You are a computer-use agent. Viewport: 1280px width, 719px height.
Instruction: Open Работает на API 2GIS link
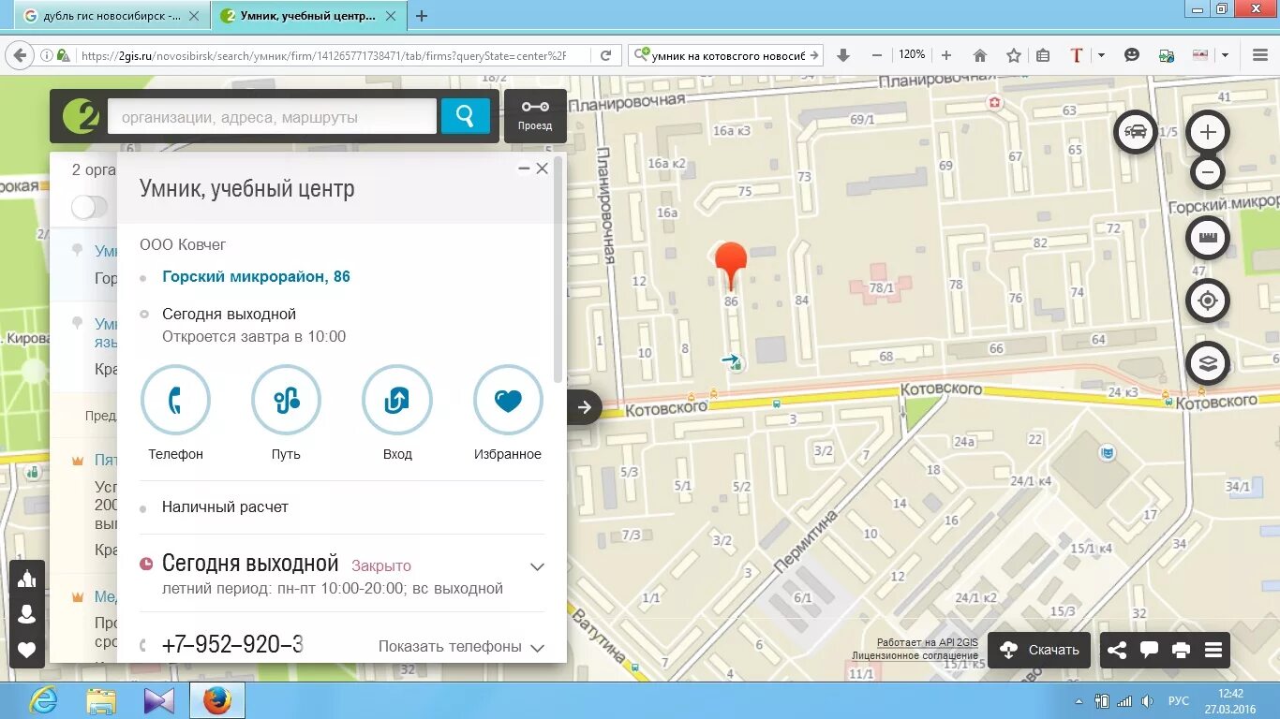point(927,642)
